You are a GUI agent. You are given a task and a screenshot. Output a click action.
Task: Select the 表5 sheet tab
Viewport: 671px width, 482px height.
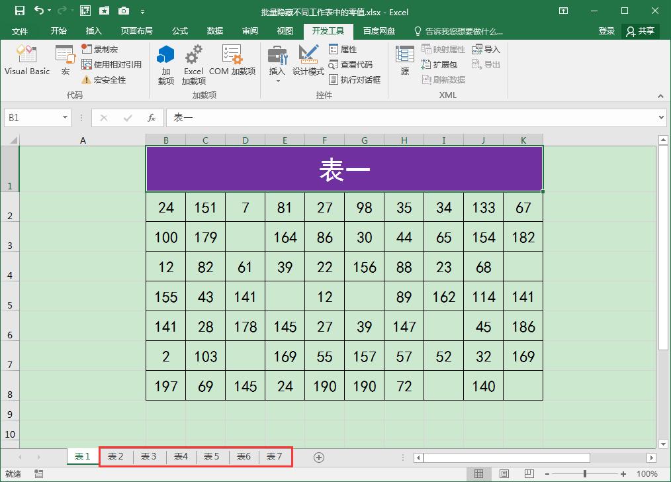click(x=212, y=456)
